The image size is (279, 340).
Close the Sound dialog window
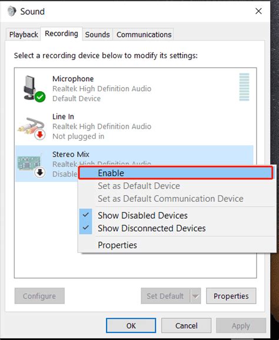(258, 11)
